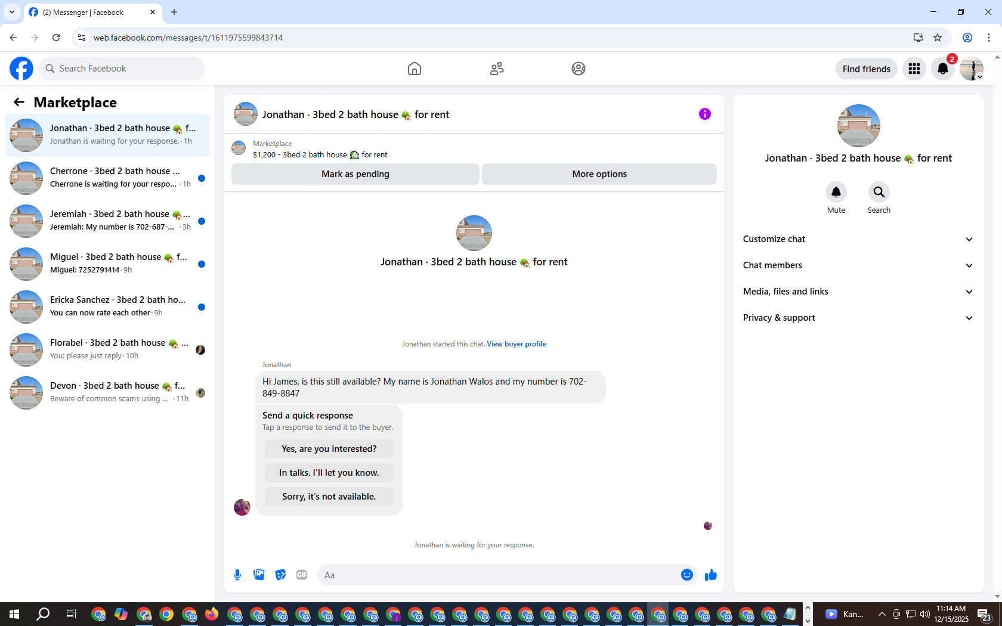Open the Facebook menu grid icon
Image resolution: width=1002 pixels, height=626 pixels.
[914, 69]
